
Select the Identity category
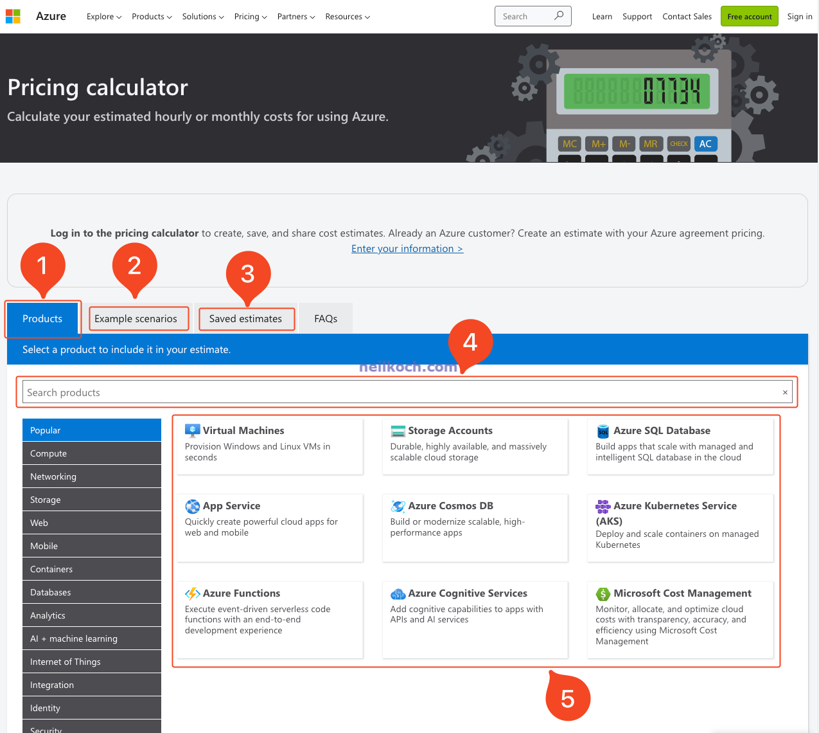pos(92,708)
